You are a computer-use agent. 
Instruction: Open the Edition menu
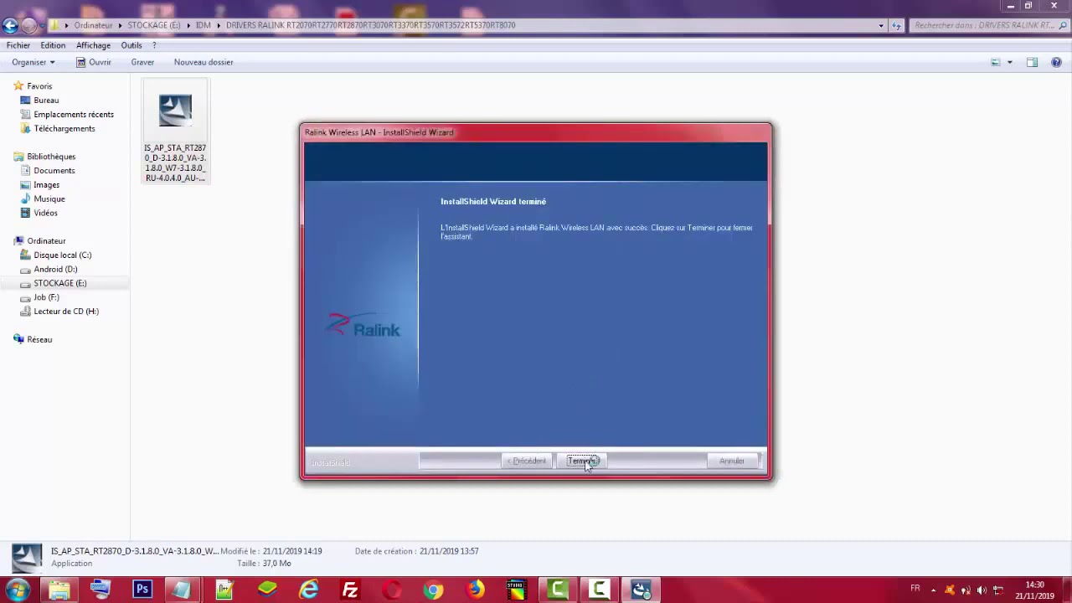[53, 45]
